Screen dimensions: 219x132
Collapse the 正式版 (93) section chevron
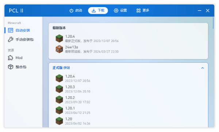pyautogui.click(x=203, y=68)
